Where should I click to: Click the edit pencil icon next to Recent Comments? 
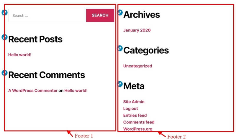click(4, 73)
